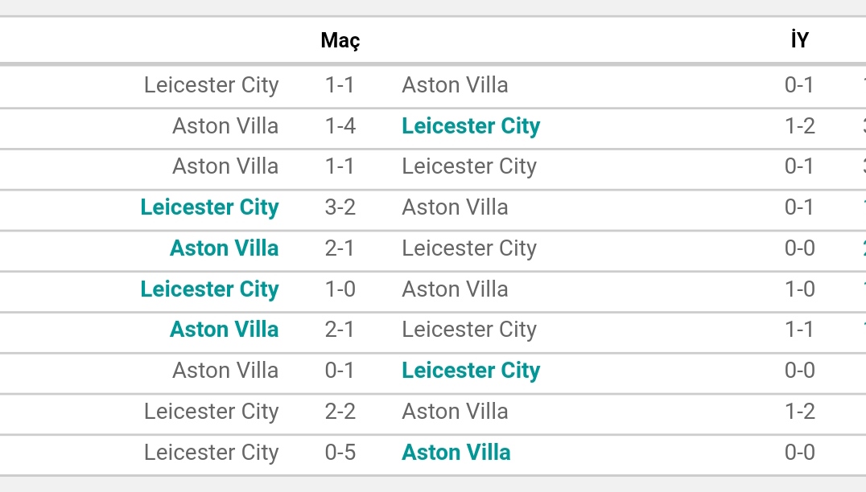Screen dimensions: 866x492
Task: Click the Maç column header
Action: tap(340, 40)
